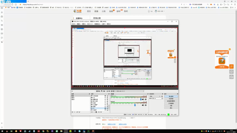Click Start Virtual Camera button
Viewport: 237px width, 133px height.
(171, 101)
